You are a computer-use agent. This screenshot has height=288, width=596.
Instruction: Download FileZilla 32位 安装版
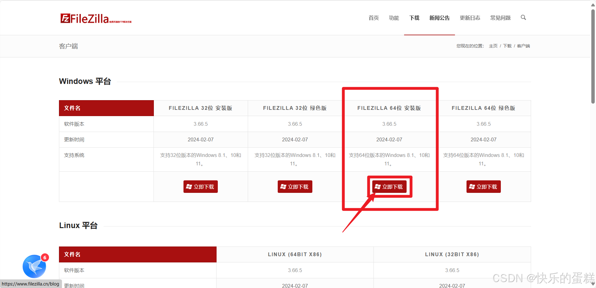[201, 187]
